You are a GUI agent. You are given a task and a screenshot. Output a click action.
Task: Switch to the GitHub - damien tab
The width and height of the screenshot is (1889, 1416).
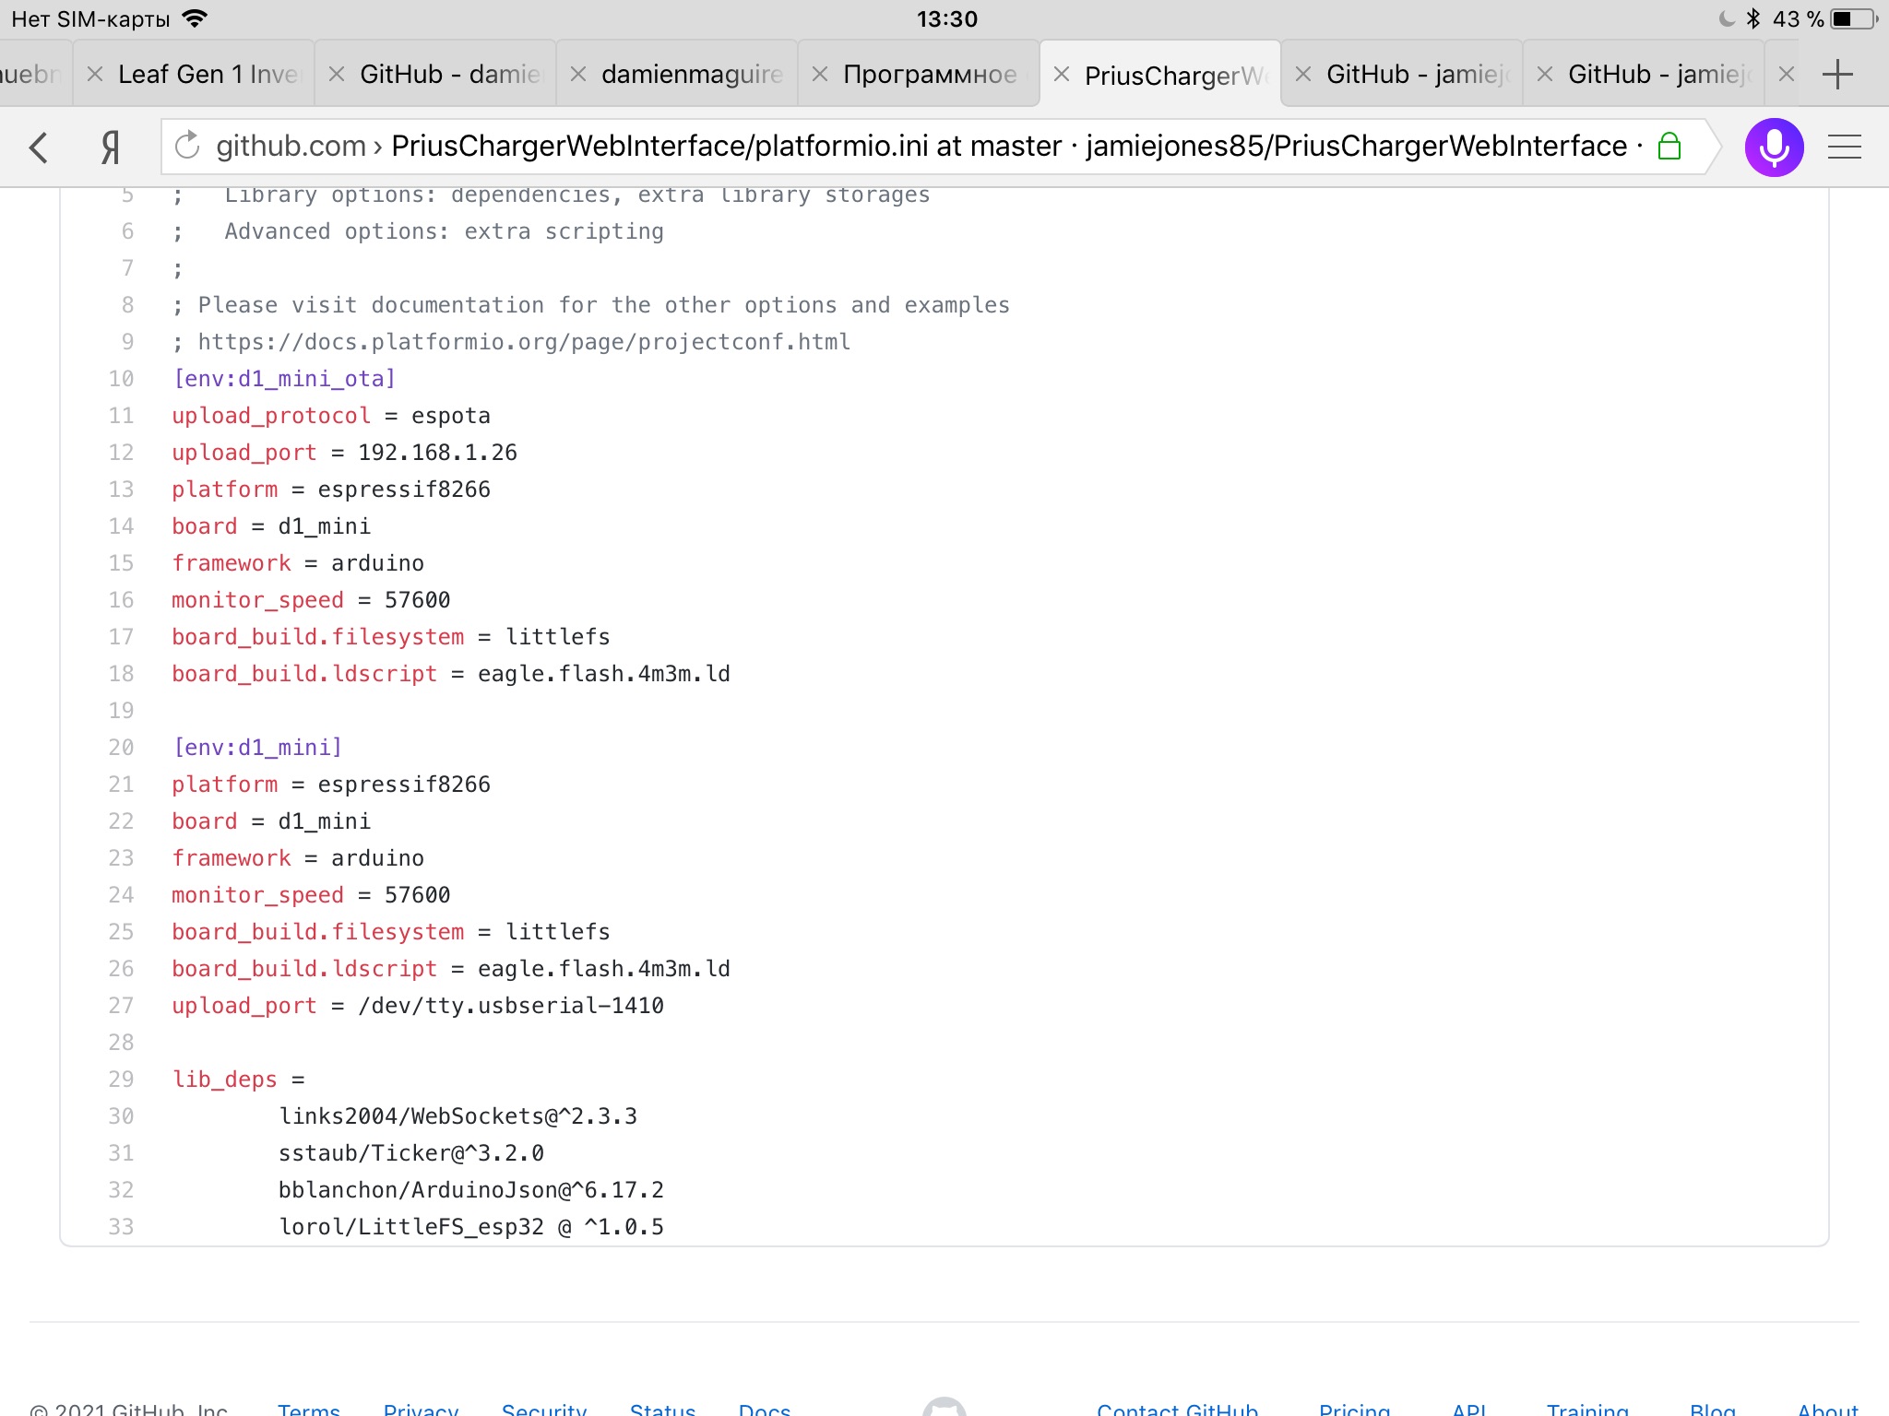coord(450,74)
